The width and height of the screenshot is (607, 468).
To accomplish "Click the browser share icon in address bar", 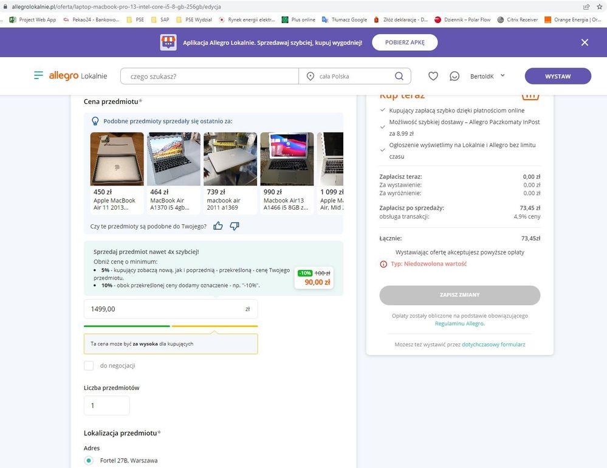I will click(x=586, y=7).
